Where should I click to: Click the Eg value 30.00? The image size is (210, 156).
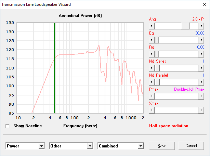(x=200, y=33)
